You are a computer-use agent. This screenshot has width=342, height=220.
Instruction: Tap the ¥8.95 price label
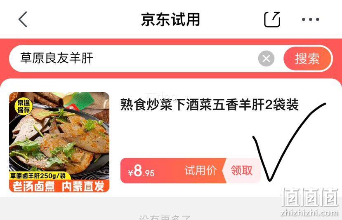pyautogui.click(x=142, y=171)
